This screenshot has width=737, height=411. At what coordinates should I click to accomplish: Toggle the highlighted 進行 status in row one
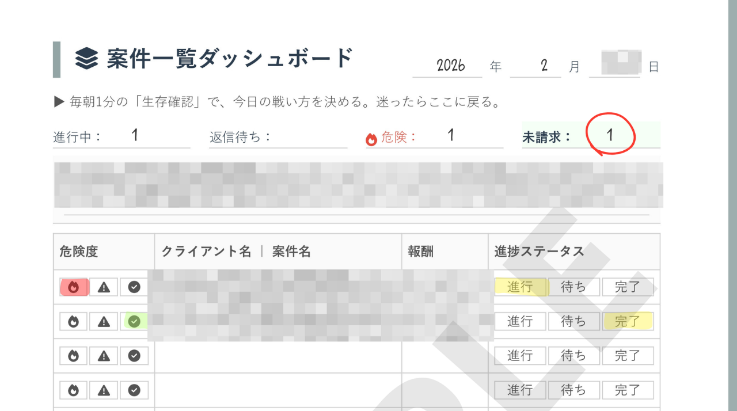520,287
